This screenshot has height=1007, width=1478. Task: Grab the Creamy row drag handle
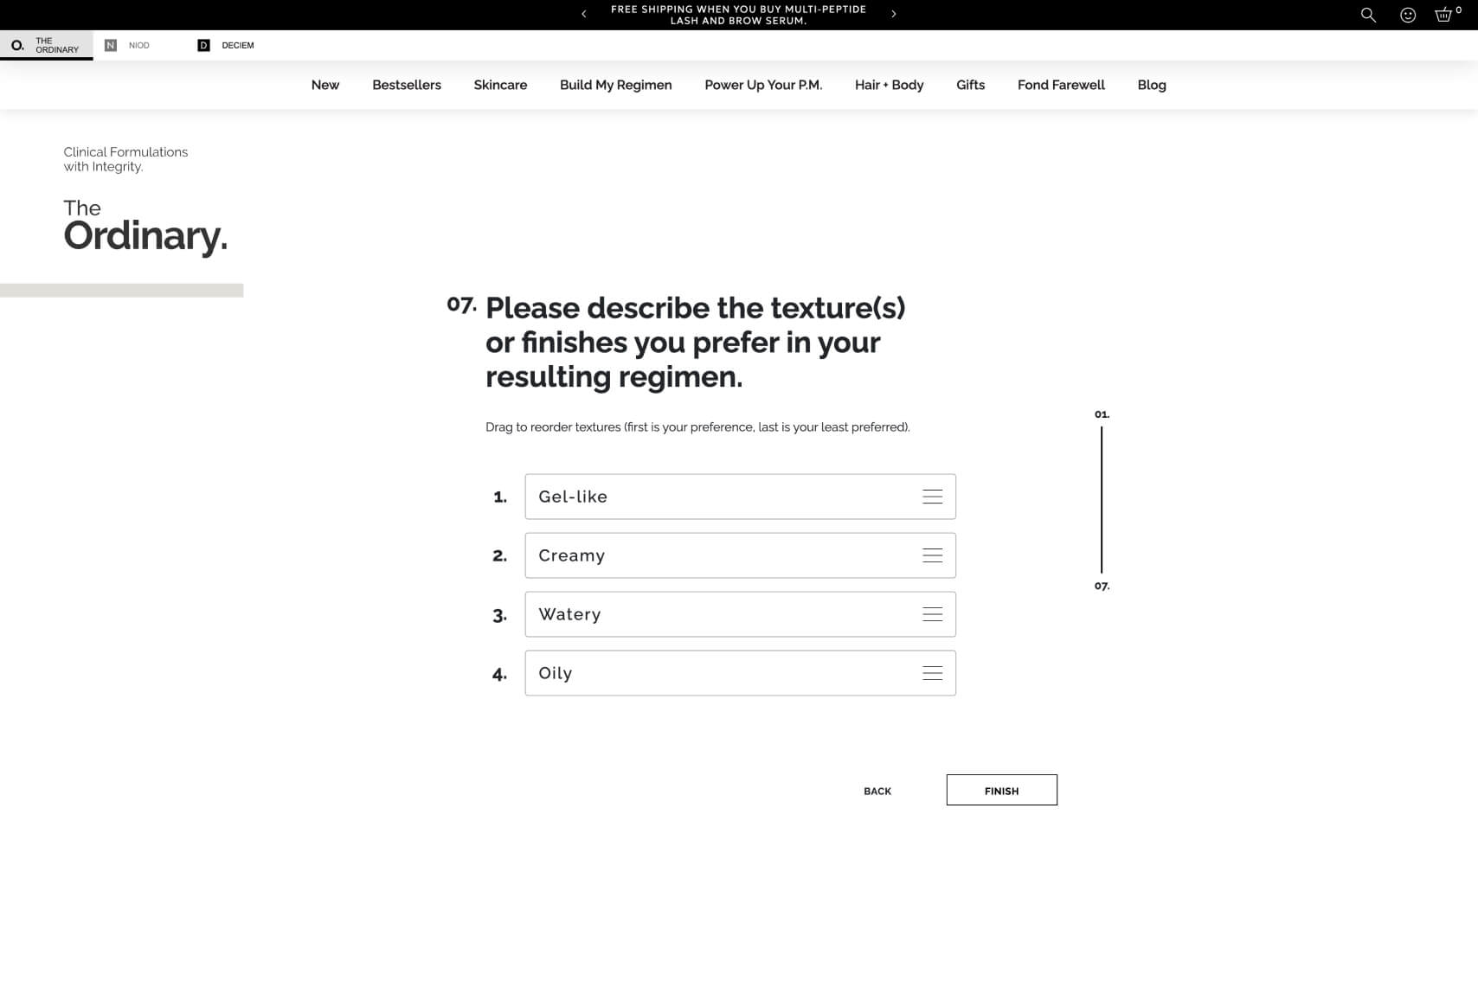click(x=932, y=555)
